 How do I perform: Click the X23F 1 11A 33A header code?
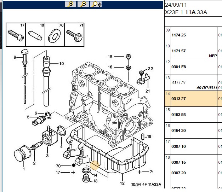(186, 12)
